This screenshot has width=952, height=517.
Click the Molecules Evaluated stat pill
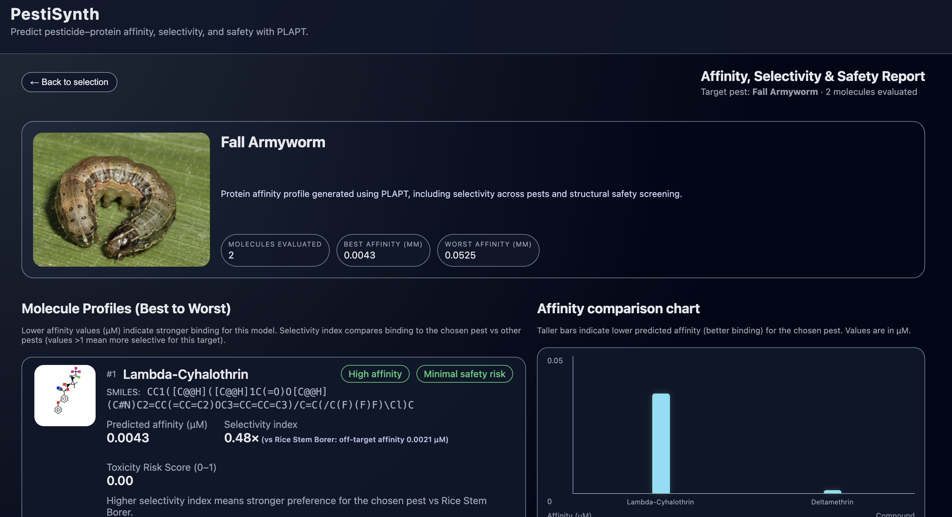(x=275, y=250)
